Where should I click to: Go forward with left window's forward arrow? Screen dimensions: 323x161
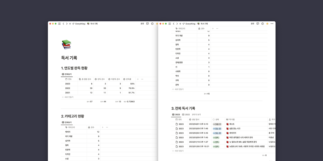[67, 24]
